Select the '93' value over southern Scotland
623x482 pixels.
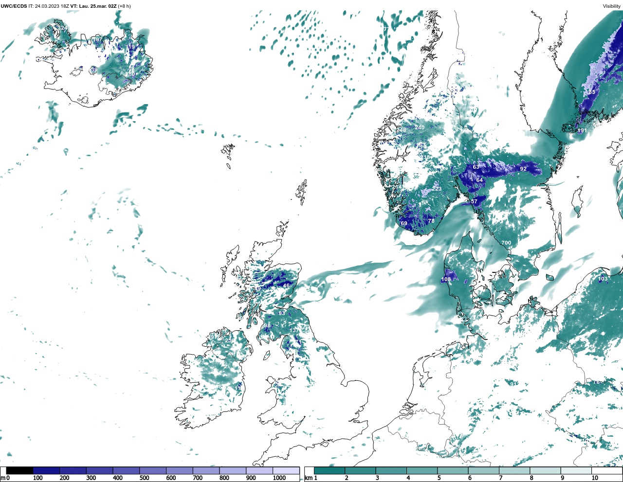(x=282, y=313)
